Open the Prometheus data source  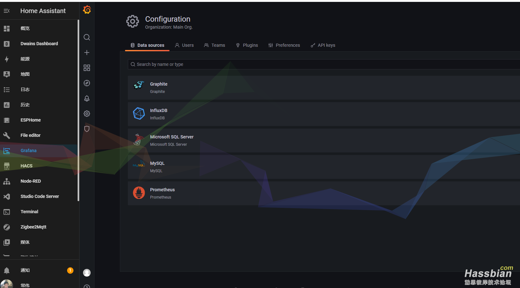pyautogui.click(x=324, y=193)
